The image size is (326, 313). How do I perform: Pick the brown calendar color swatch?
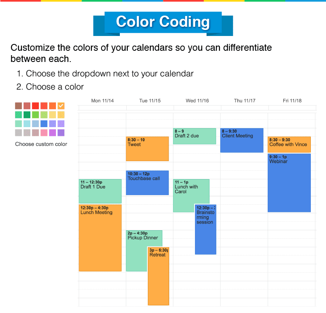(18, 106)
